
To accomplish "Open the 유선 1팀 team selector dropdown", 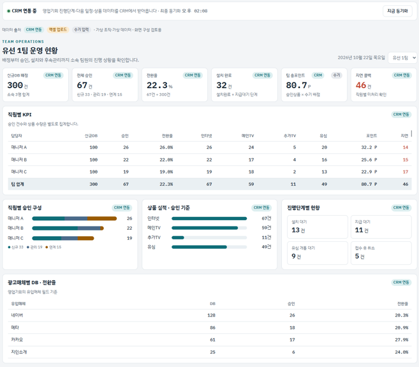I will pos(402,58).
